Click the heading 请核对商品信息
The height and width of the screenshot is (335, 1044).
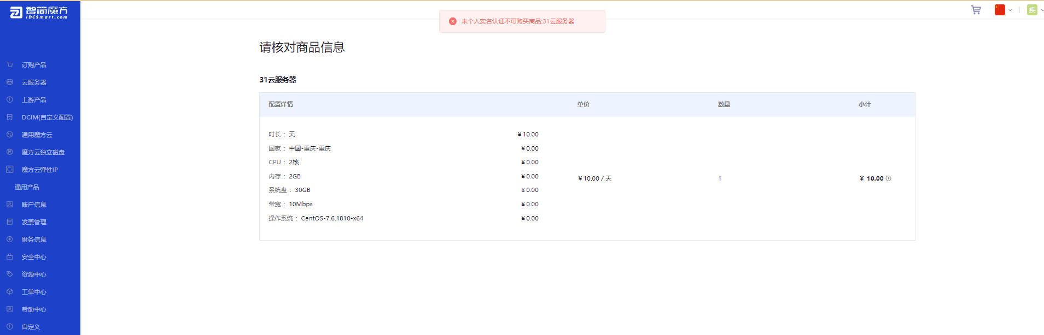[x=302, y=47]
